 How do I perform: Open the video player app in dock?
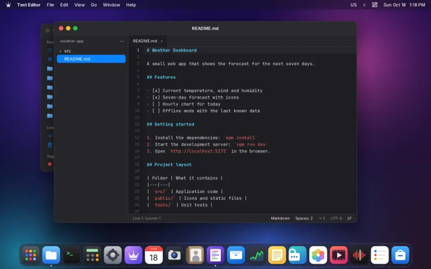[x=338, y=255]
